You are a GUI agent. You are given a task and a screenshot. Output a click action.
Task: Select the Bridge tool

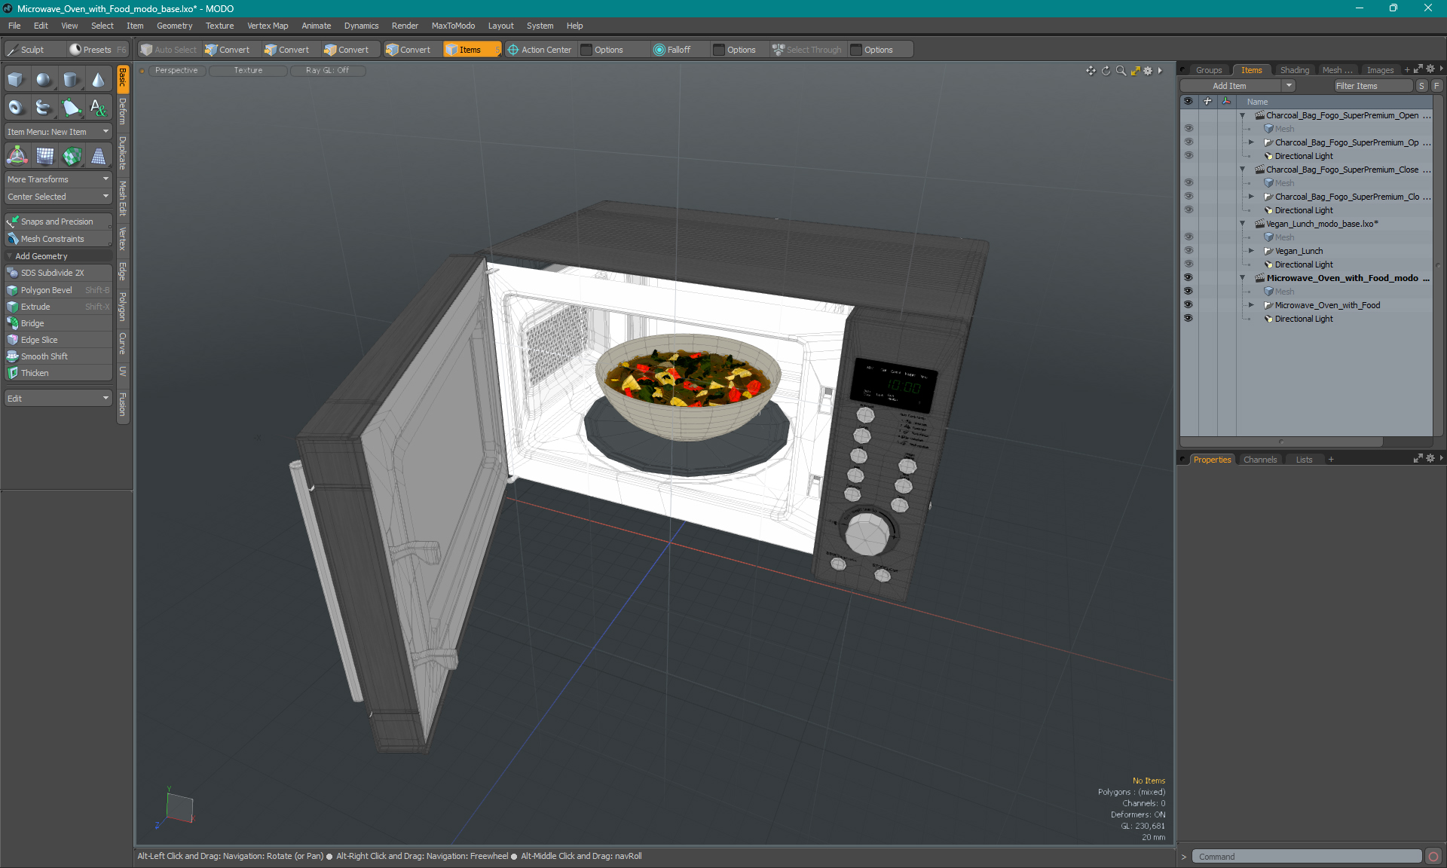pyautogui.click(x=30, y=323)
